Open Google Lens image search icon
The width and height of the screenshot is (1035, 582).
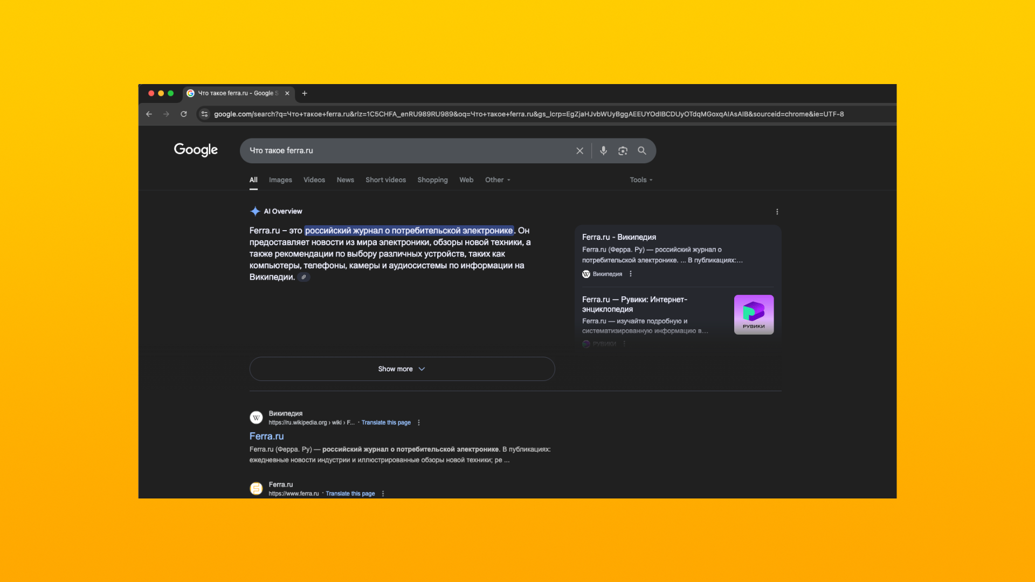pos(623,151)
